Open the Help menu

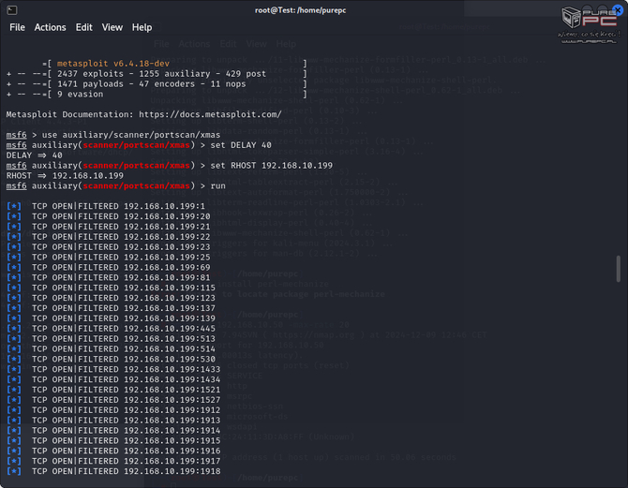(x=142, y=27)
